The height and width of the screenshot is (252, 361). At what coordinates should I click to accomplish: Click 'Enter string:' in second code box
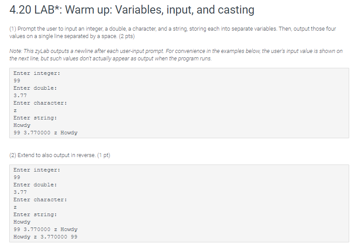[35, 214]
